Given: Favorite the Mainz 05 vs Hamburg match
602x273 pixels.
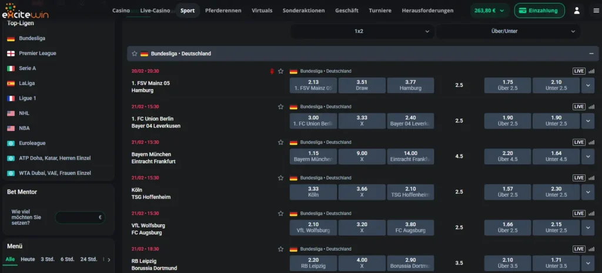Looking at the screenshot, I should pos(280,71).
